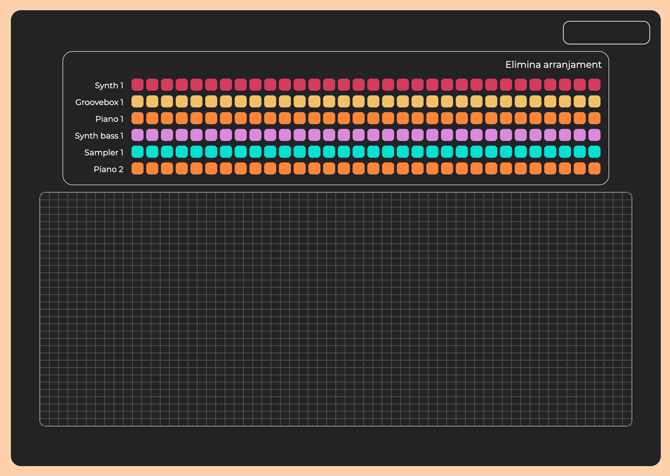Select the Sampler 1 track label
Viewport: 670px width, 476px height.
pyautogui.click(x=103, y=152)
